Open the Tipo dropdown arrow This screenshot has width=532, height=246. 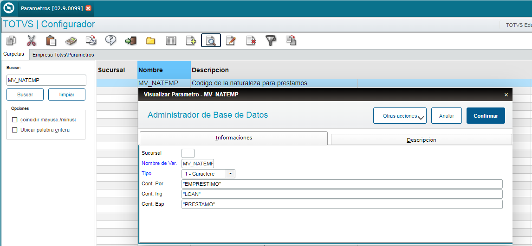click(230, 174)
